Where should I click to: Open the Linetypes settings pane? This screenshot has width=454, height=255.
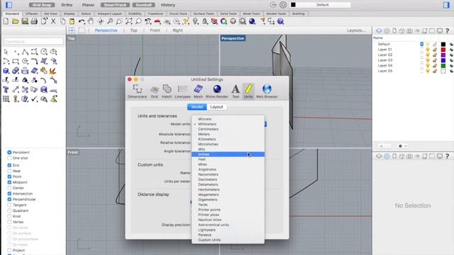(x=182, y=91)
